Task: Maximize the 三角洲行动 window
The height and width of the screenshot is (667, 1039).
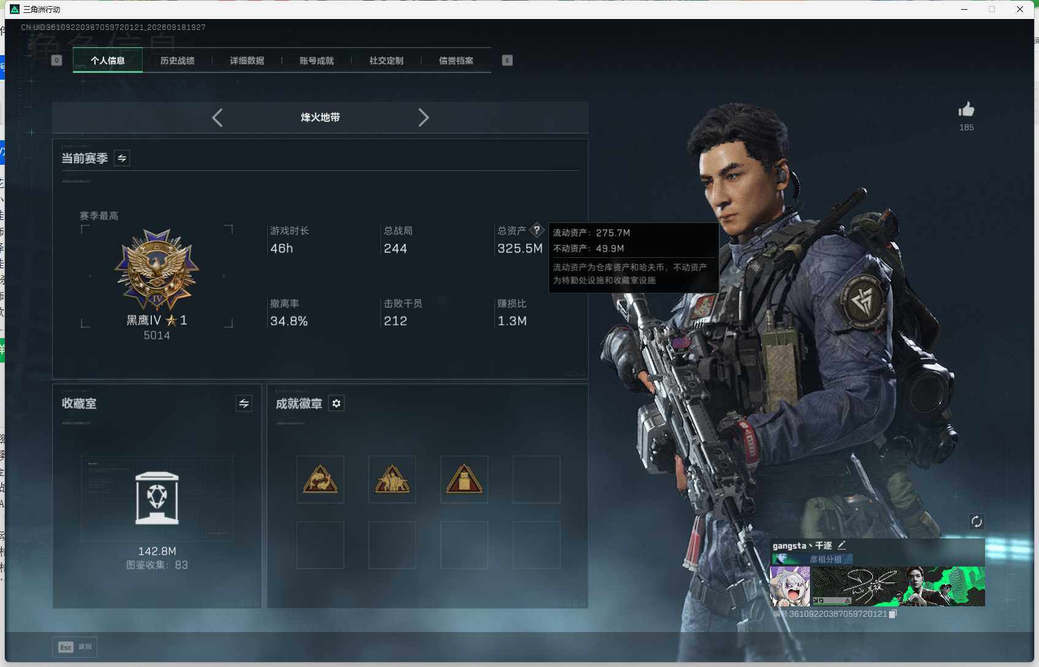Action: [992, 9]
